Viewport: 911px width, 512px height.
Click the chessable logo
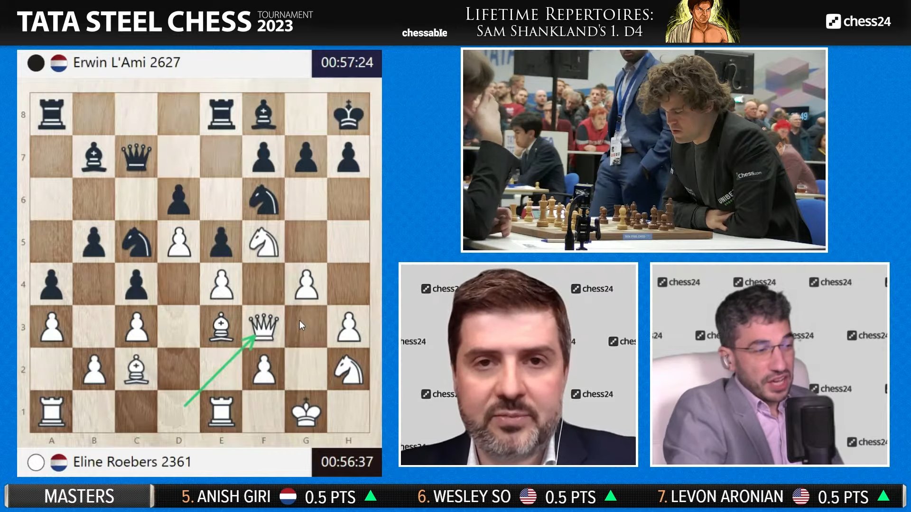coord(424,33)
